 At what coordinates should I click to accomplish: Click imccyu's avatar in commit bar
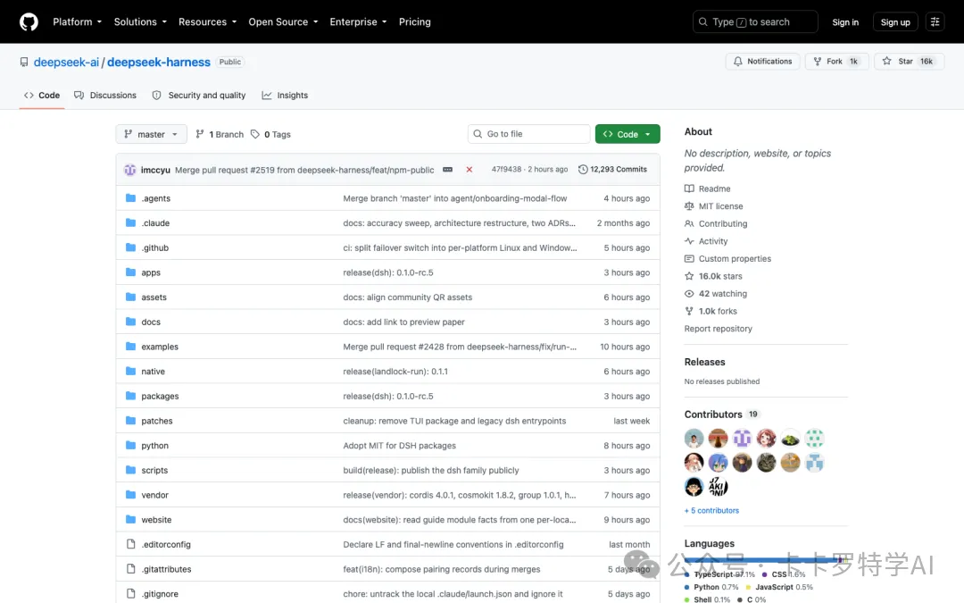click(x=129, y=170)
